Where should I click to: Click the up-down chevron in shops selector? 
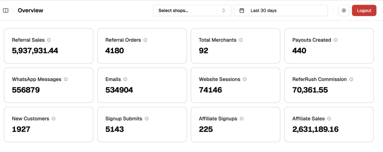(x=224, y=10)
